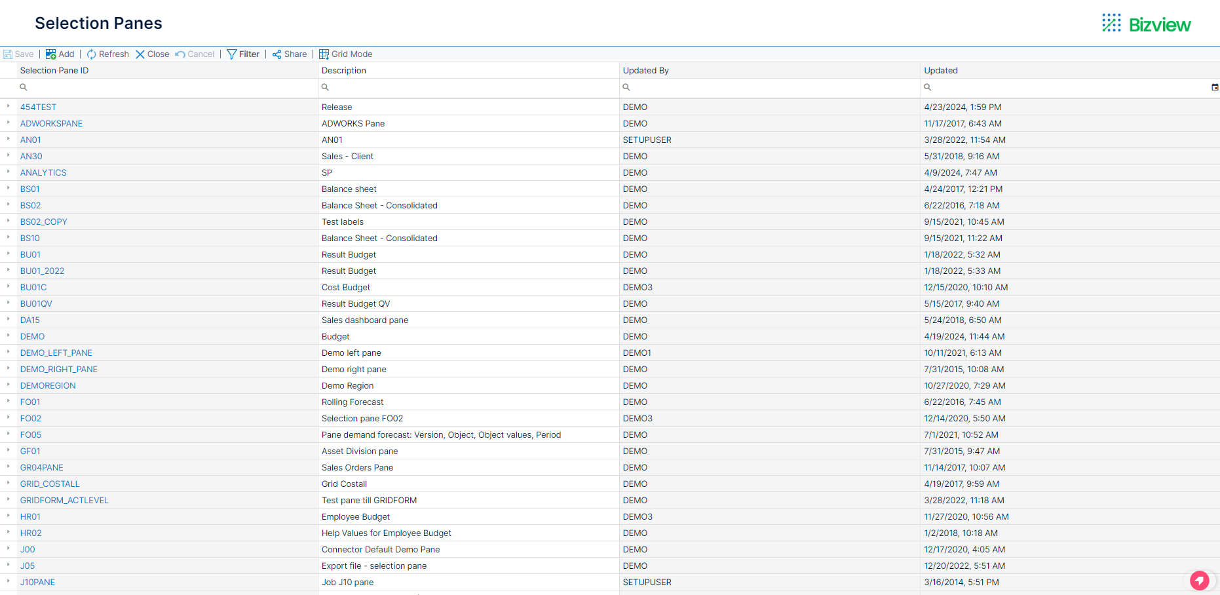This screenshot has height=595, width=1220.
Task: Open the ANALYTICS selection pane
Action: 43,172
